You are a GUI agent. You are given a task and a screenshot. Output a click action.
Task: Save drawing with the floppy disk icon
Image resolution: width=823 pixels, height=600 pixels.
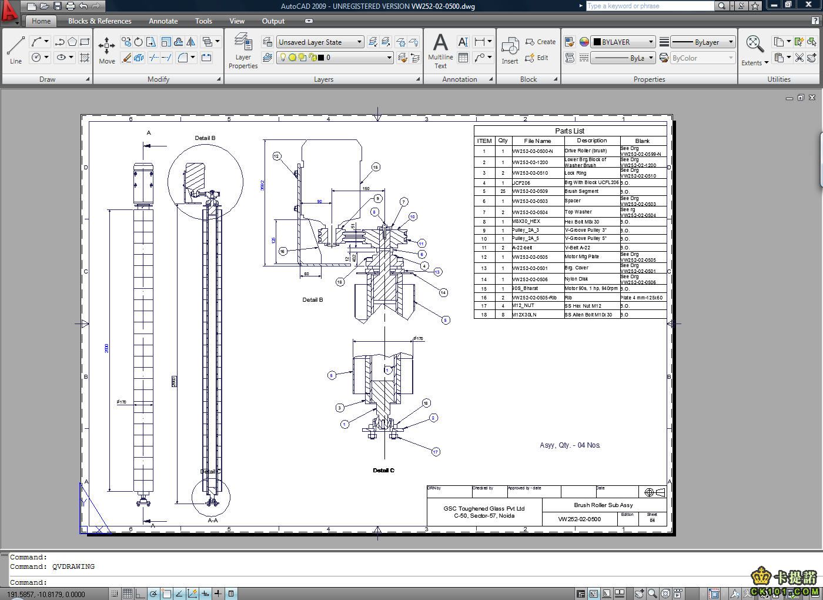pyautogui.click(x=58, y=6)
